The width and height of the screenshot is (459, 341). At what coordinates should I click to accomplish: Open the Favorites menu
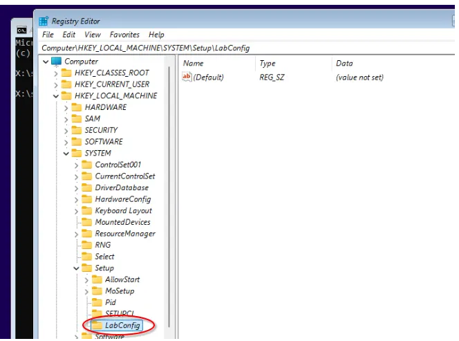(x=124, y=35)
